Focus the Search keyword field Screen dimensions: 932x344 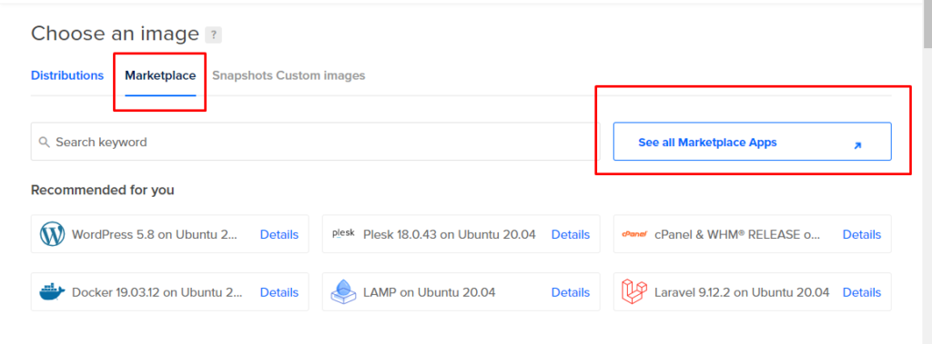tap(316, 142)
